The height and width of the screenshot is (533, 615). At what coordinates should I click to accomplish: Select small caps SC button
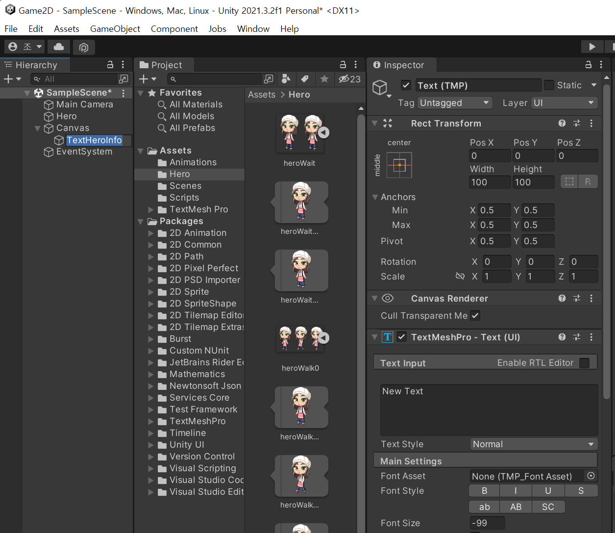[548, 507]
